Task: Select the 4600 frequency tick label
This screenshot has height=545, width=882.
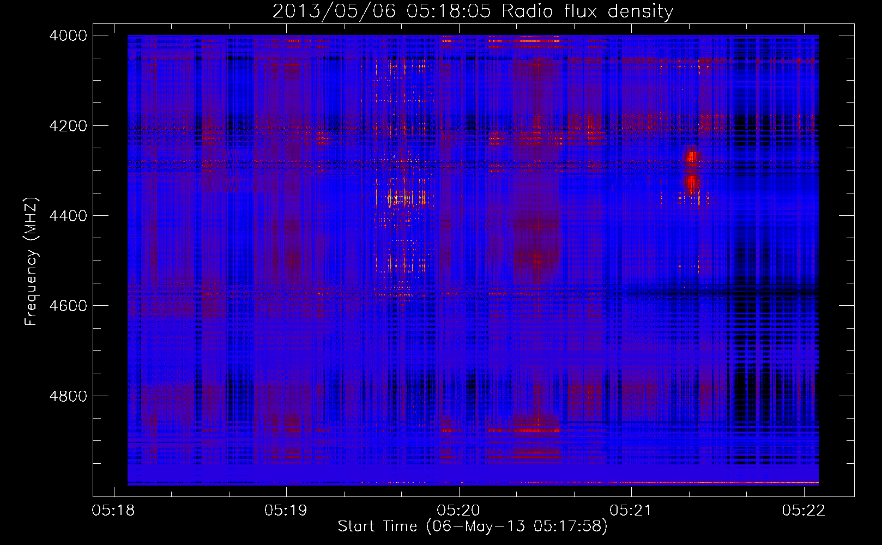Action: [68, 306]
